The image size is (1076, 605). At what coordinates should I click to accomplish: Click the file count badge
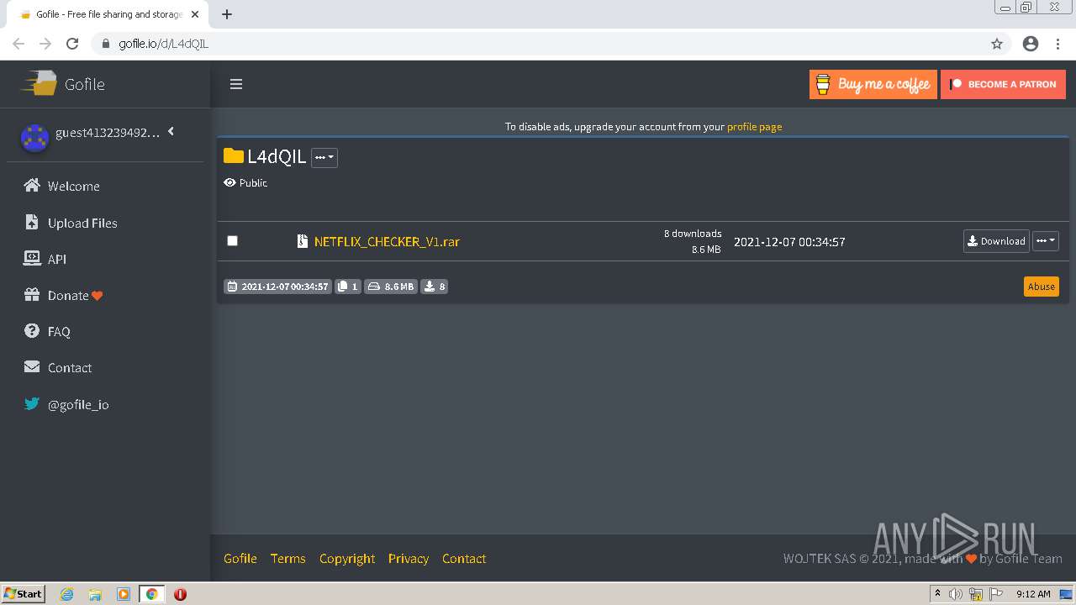click(348, 287)
